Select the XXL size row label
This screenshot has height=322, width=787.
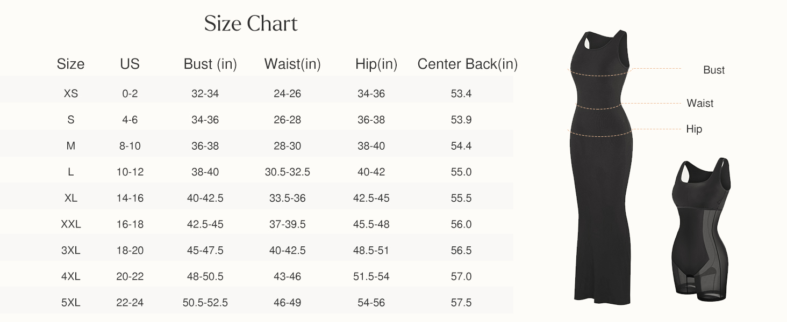point(70,224)
